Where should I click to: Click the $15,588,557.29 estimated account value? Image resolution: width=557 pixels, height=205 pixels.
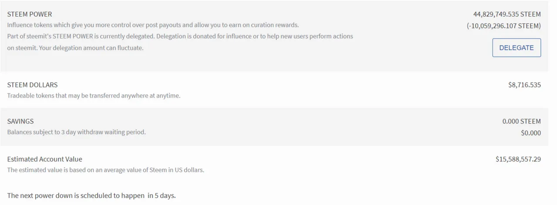518,159
